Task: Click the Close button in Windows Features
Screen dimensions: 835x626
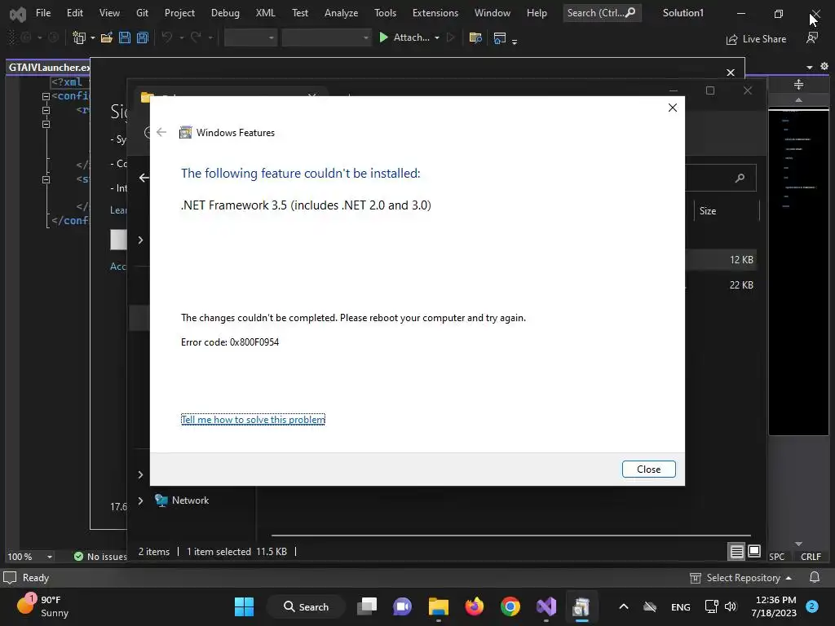Action: click(x=648, y=469)
